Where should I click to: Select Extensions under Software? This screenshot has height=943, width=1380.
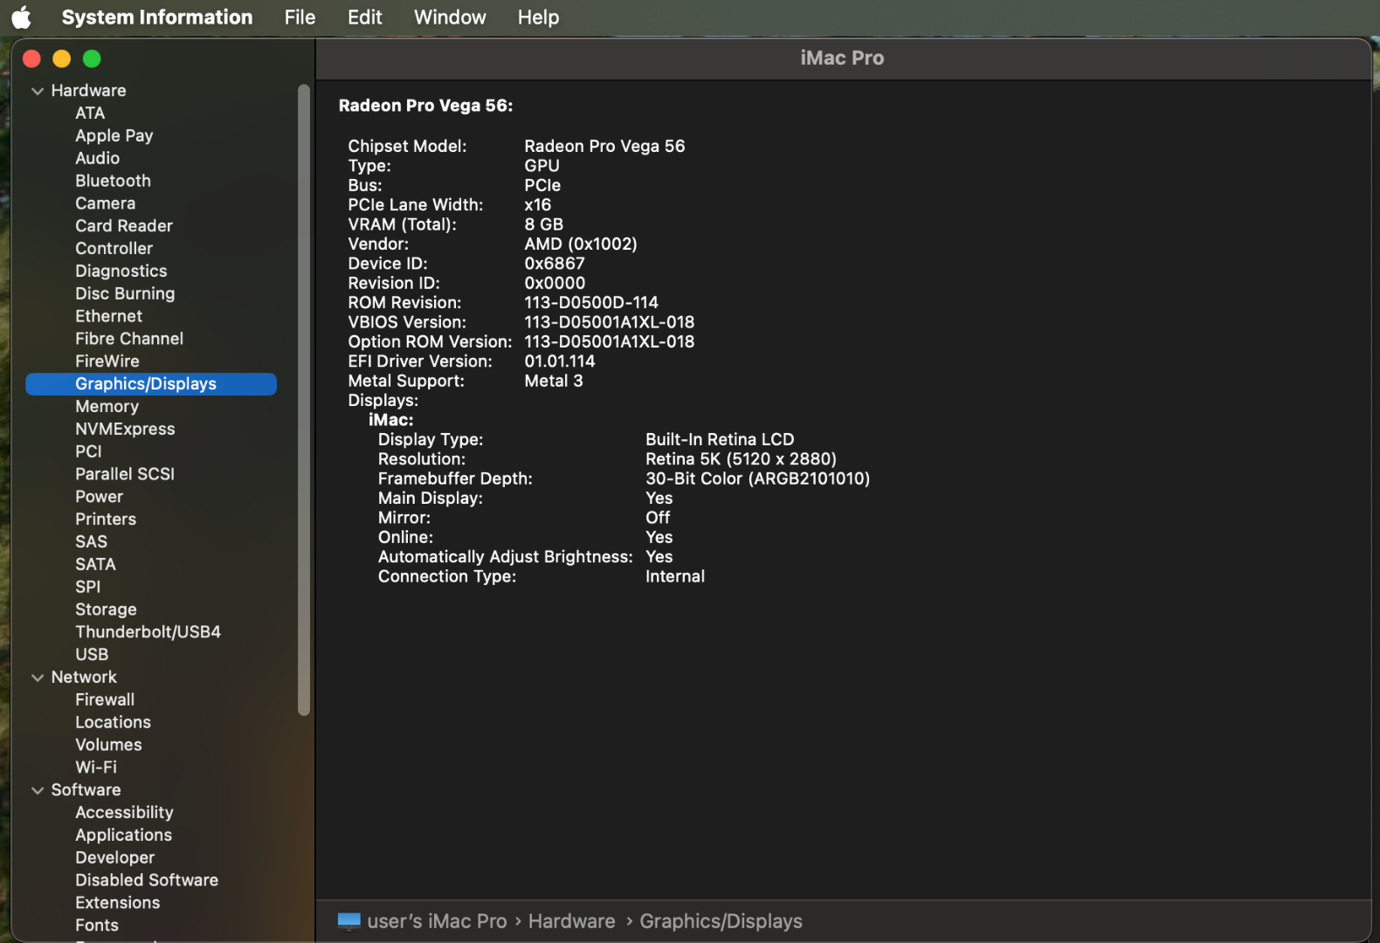coord(117,903)
